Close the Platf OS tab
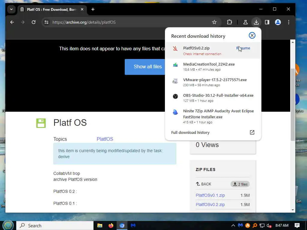 (x=82, y=9)
